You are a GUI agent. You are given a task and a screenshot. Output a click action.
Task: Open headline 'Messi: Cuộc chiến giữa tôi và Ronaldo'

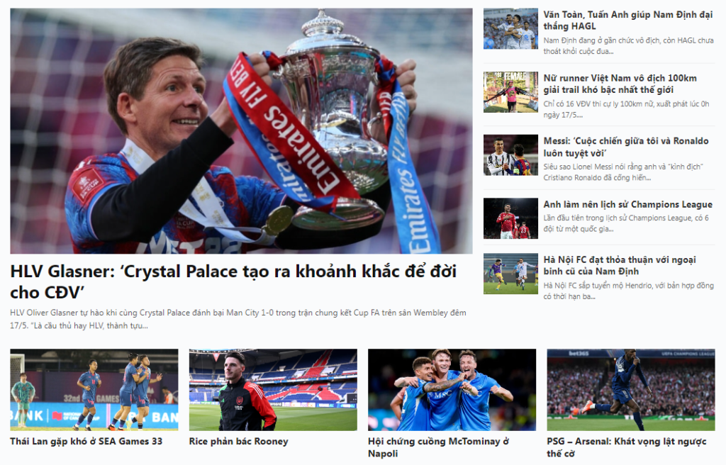tap(626, 147)
